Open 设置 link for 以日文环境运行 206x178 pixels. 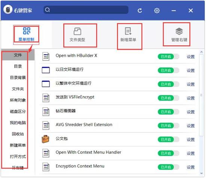(191, 71)
